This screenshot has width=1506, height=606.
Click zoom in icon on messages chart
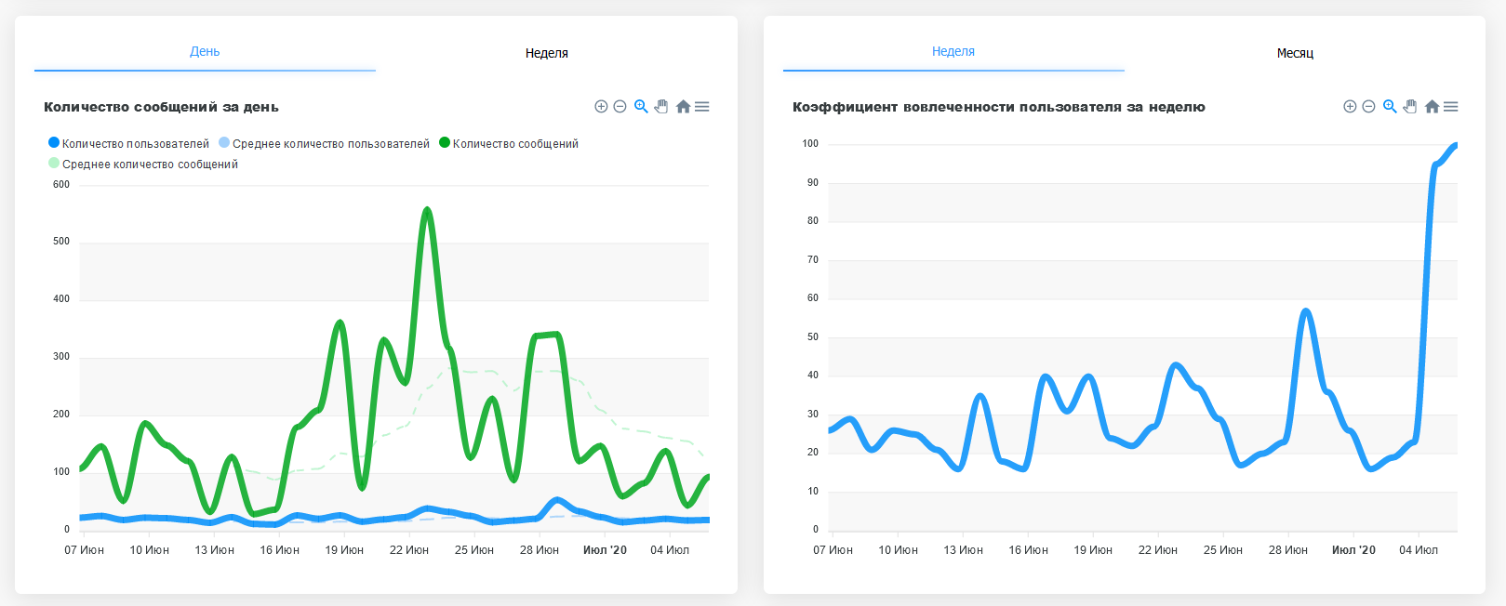tap(601, 107)
